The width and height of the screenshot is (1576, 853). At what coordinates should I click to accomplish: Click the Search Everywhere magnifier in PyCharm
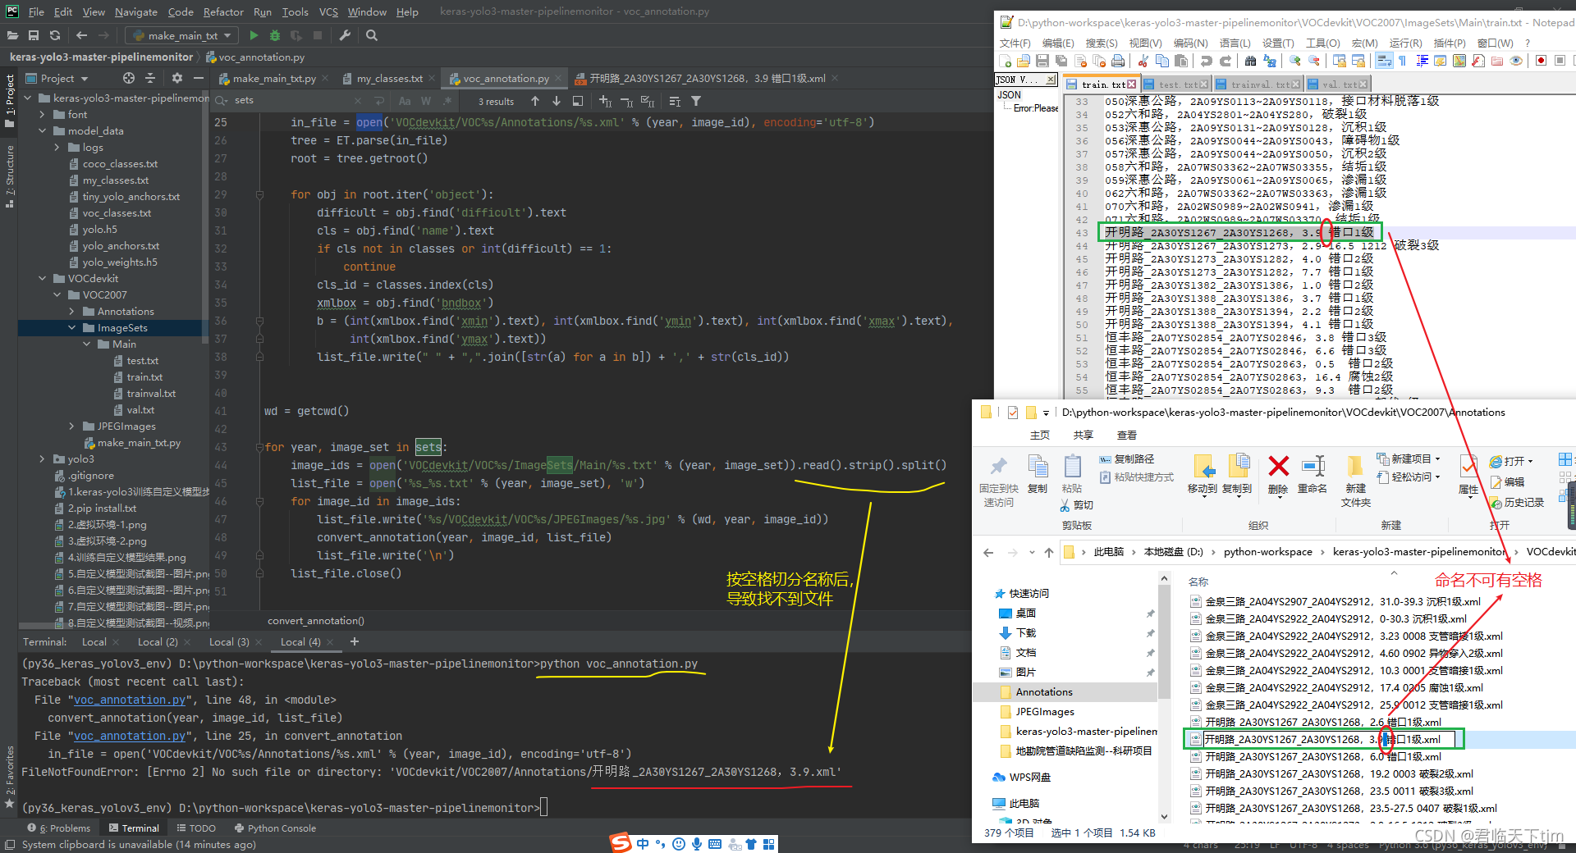[x=372, y=35]
